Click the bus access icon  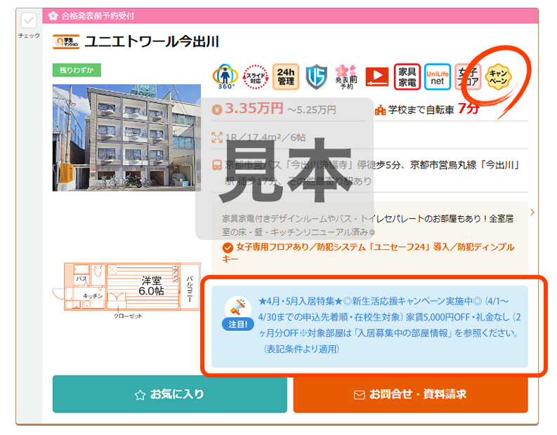[x=217, y=166]
